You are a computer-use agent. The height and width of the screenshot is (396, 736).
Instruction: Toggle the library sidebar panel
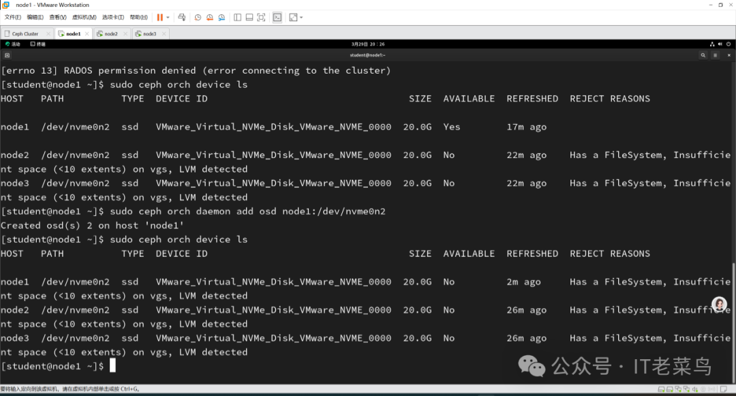[x=238, y=17]
